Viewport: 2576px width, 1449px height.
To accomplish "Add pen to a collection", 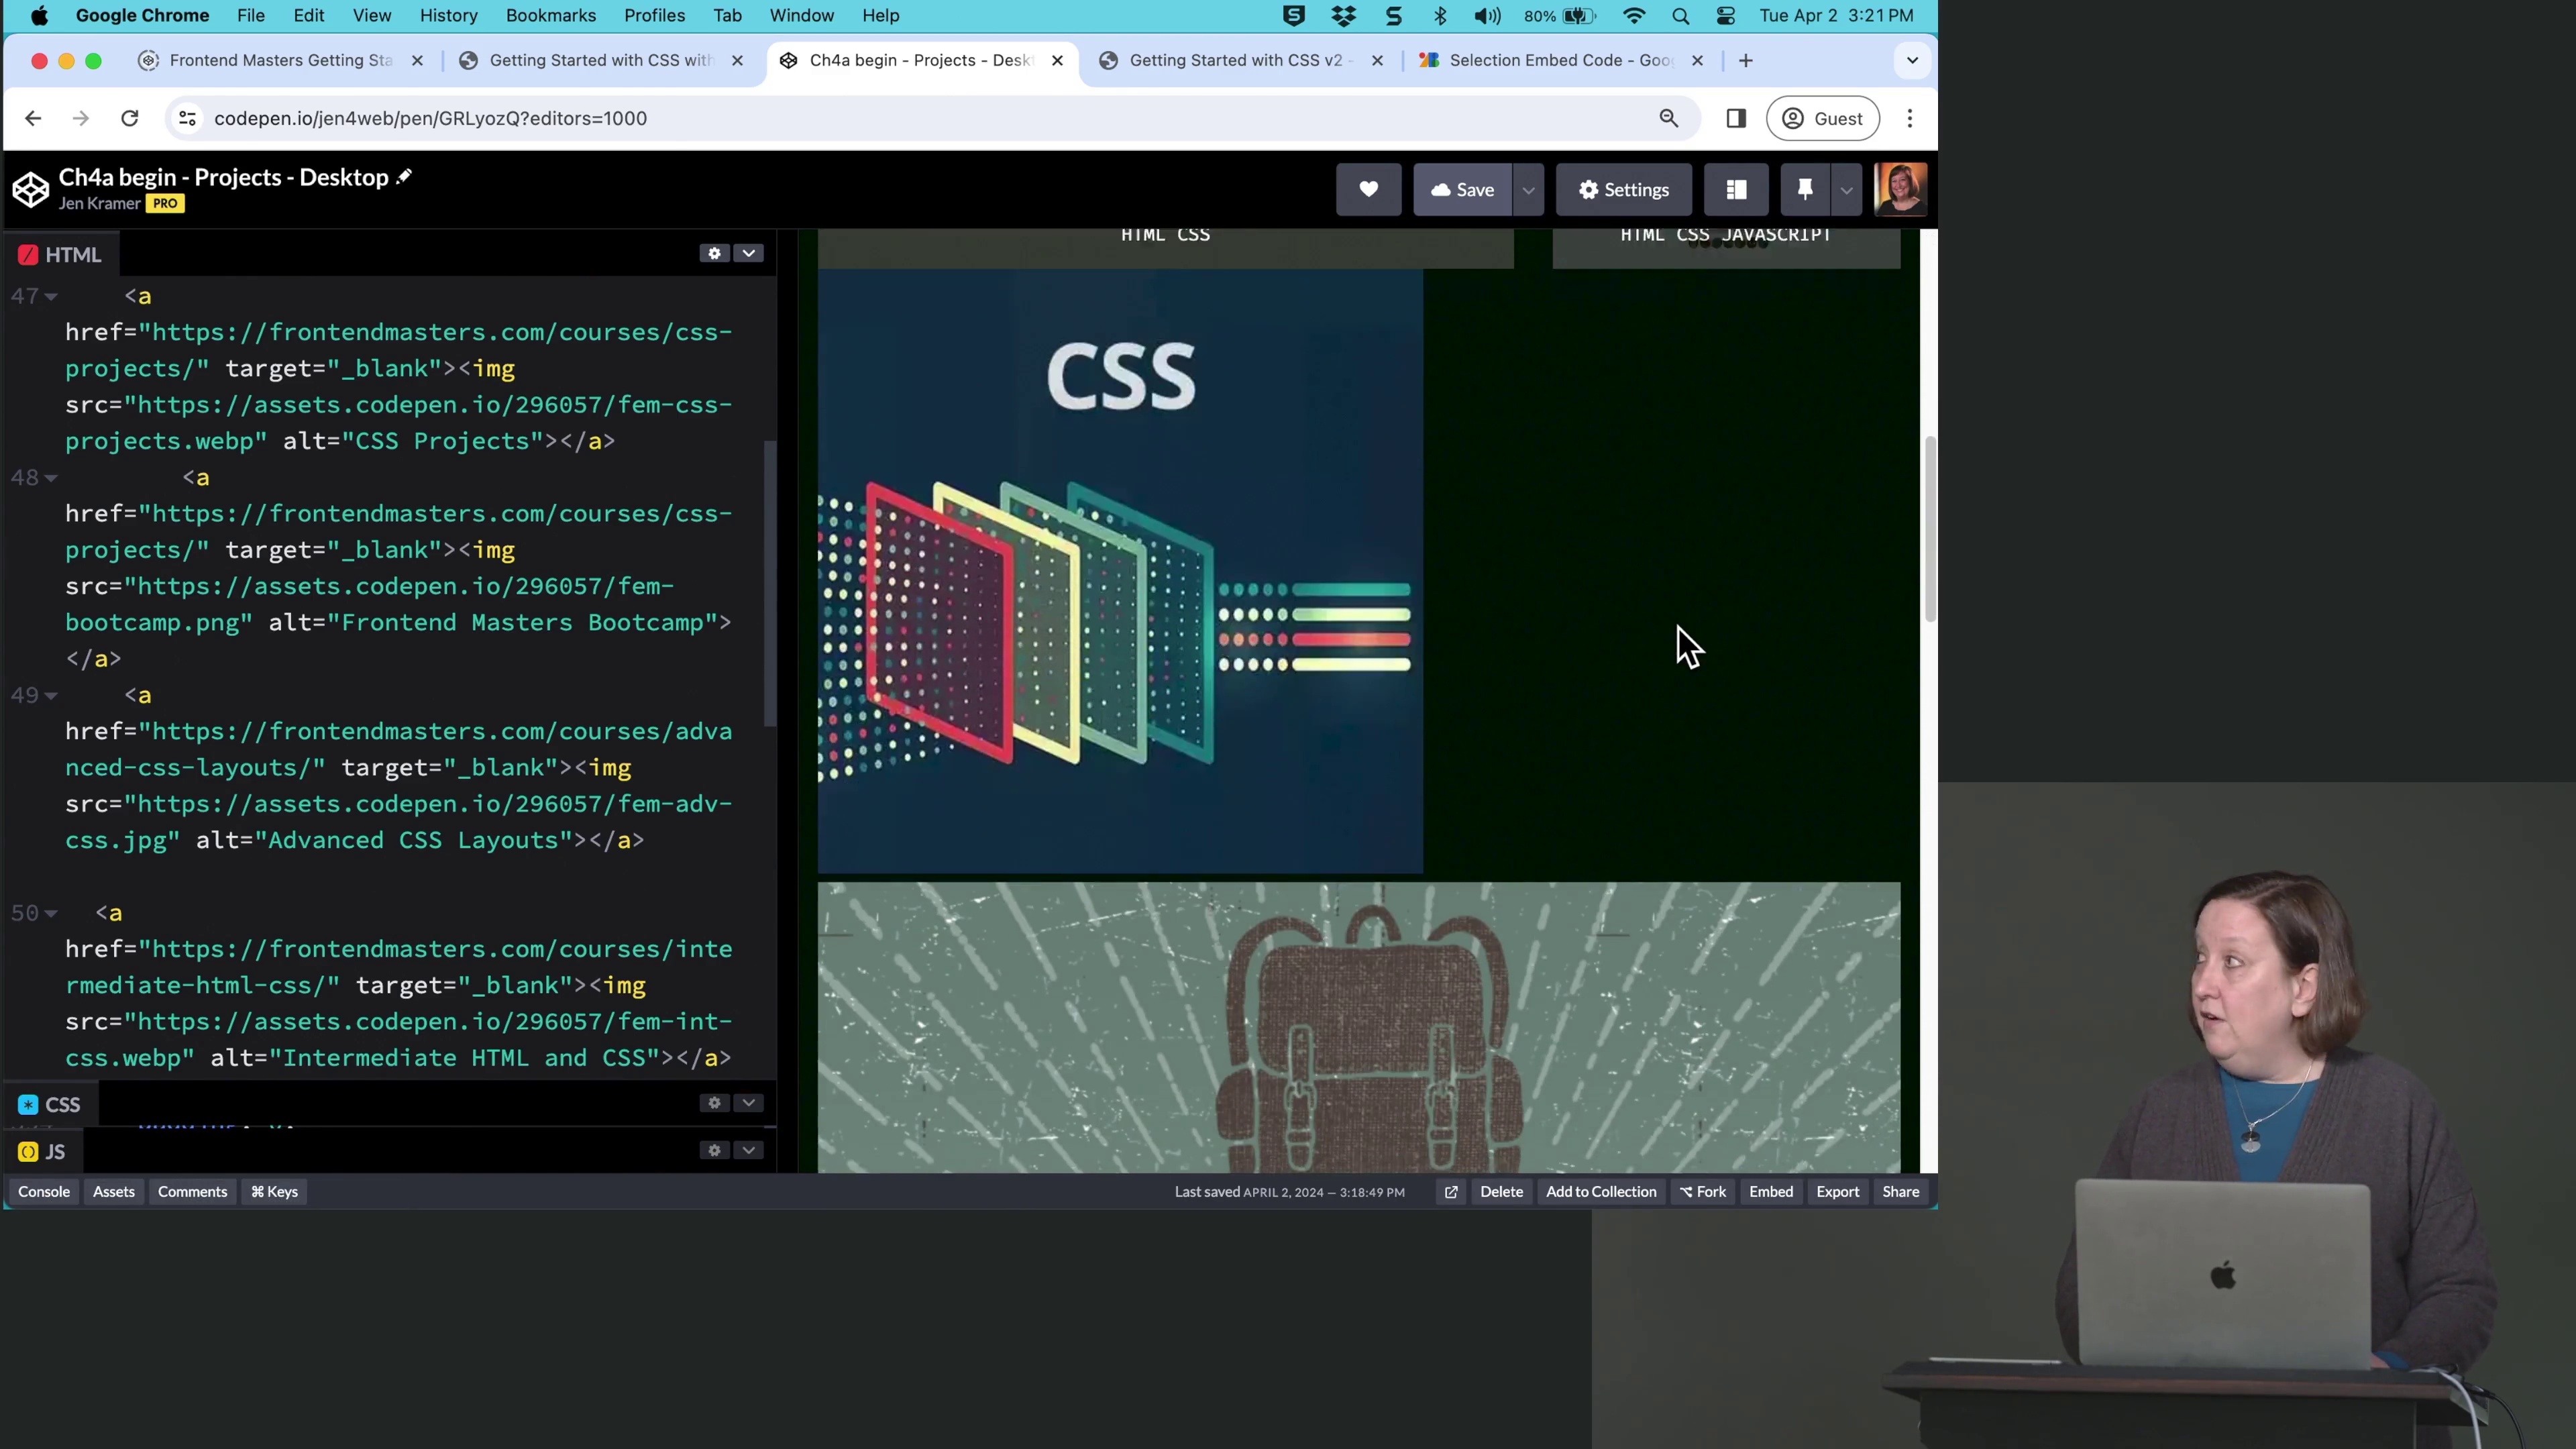I will coord(1601,1191).
